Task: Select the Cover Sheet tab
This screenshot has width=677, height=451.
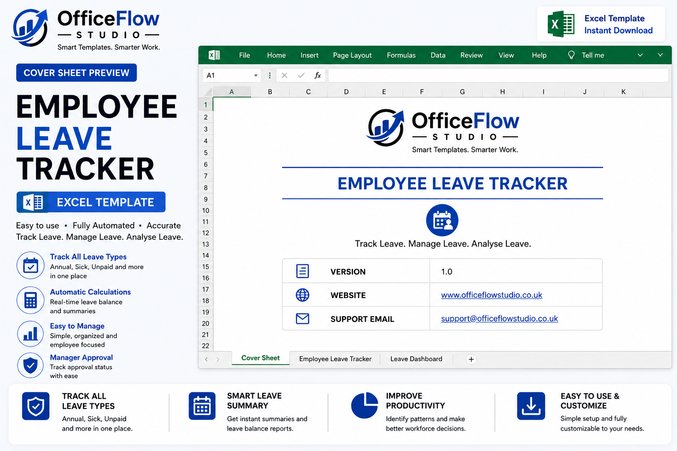Action: pos(260,358)
